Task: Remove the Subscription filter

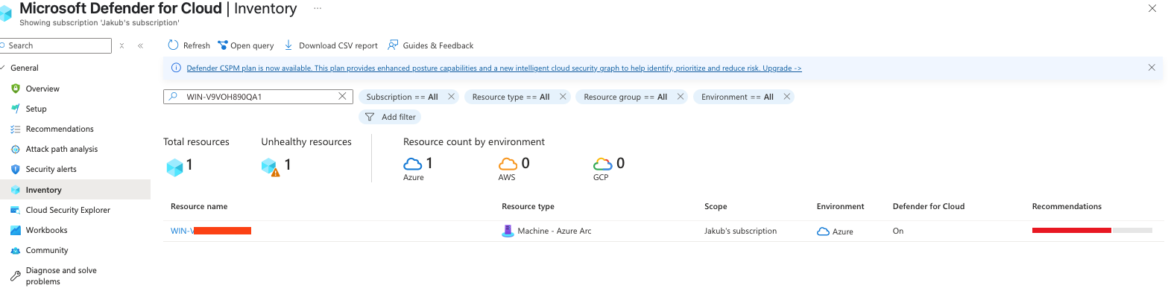Action: (452, 97)
